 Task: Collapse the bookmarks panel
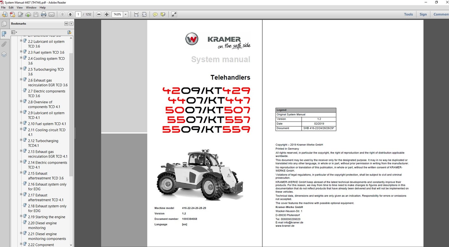tap(66, 24)
